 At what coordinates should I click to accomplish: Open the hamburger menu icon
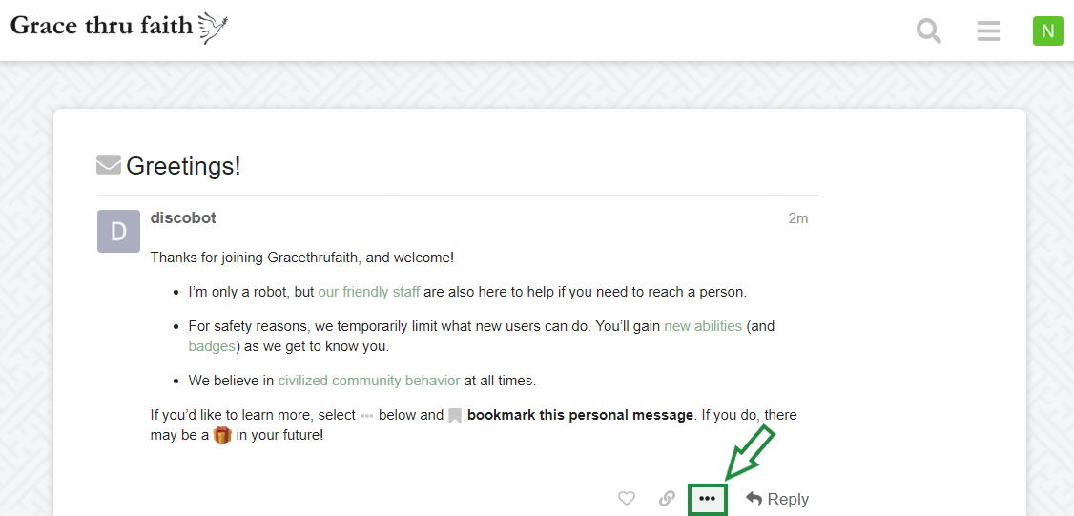click(x=988, y=31)
